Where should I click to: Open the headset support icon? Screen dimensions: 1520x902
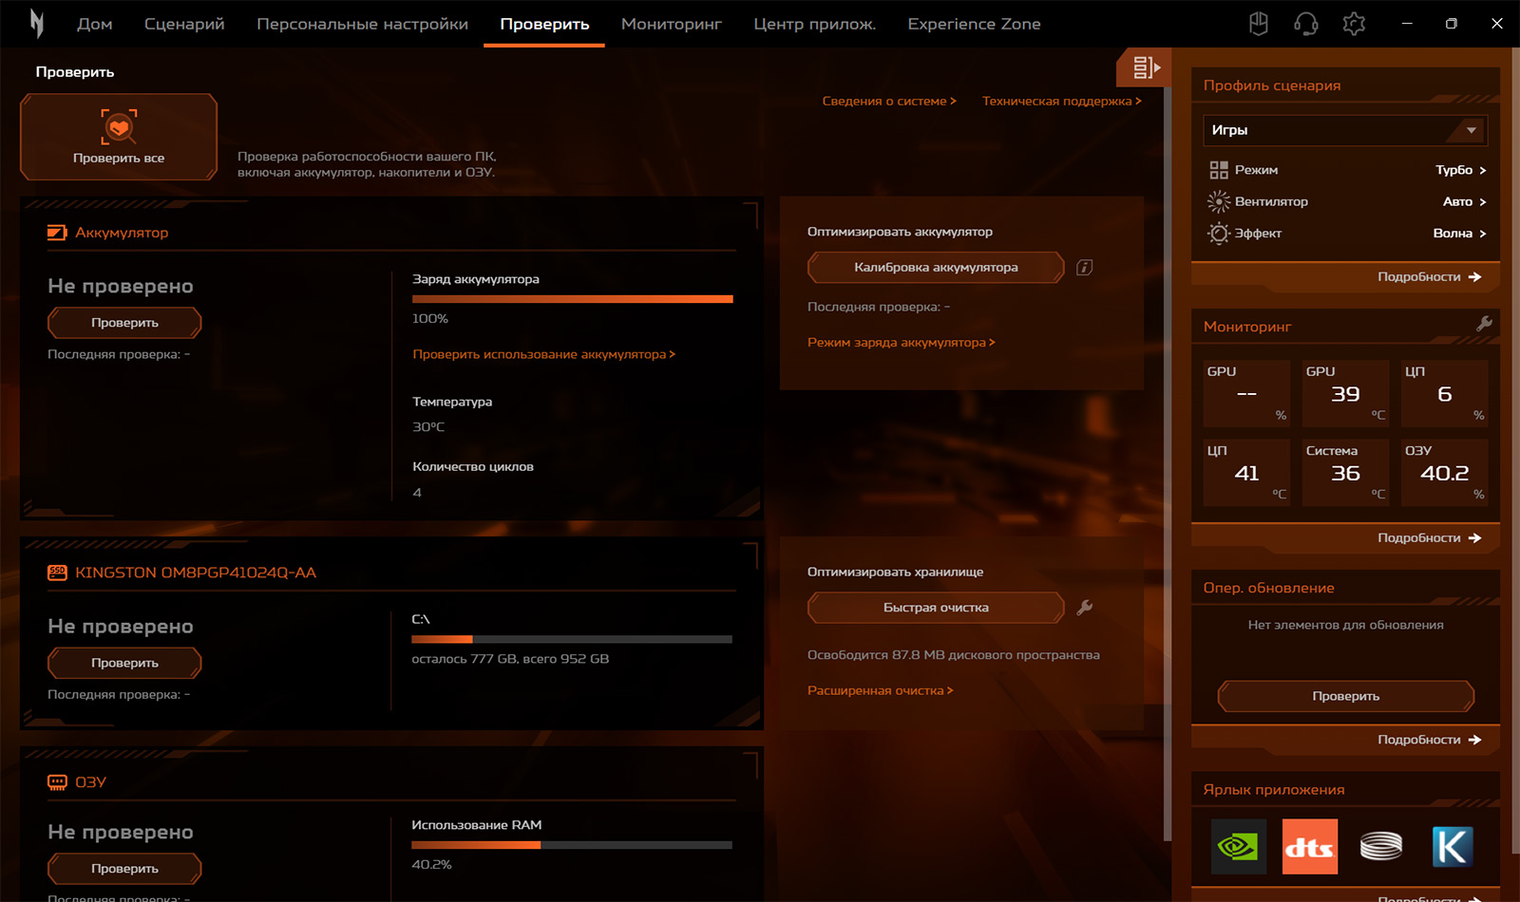tap(1306, 24)
